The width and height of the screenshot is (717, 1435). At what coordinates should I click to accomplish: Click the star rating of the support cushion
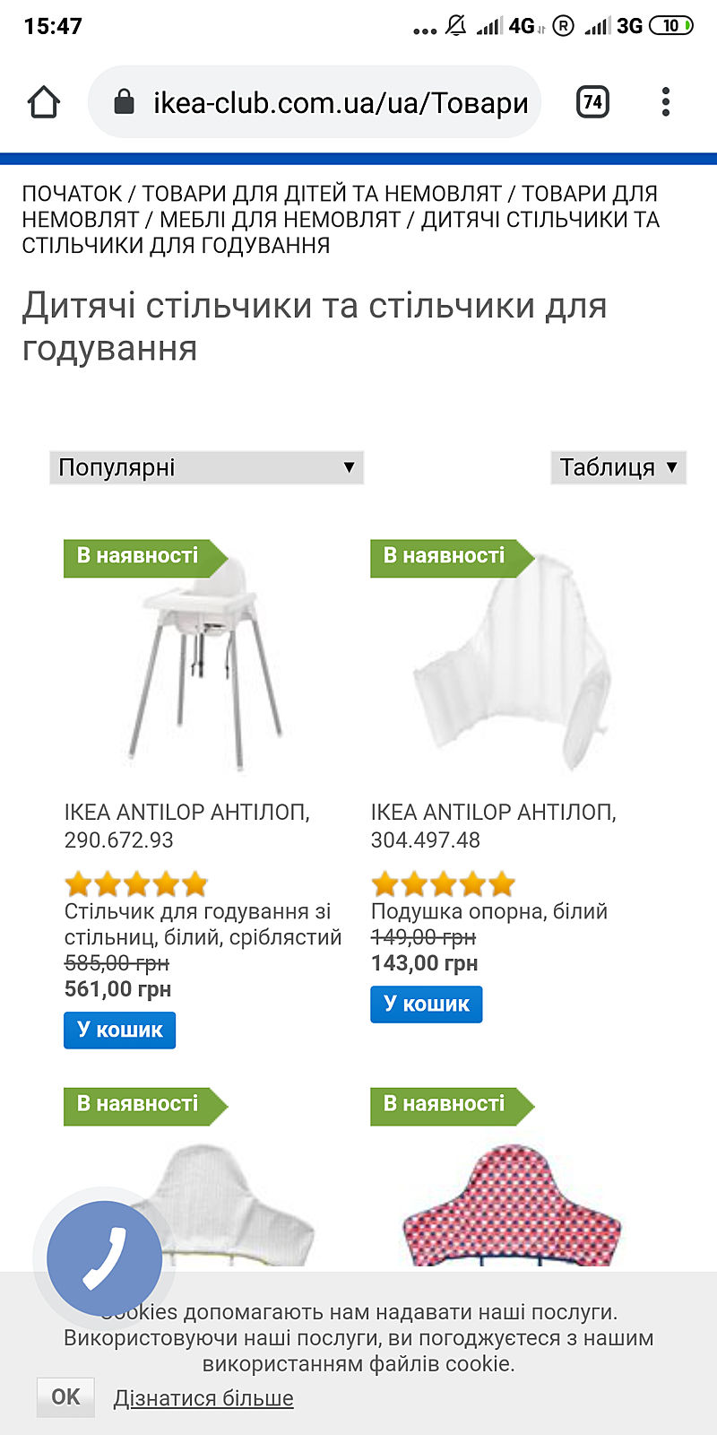[x=443, y=884]
